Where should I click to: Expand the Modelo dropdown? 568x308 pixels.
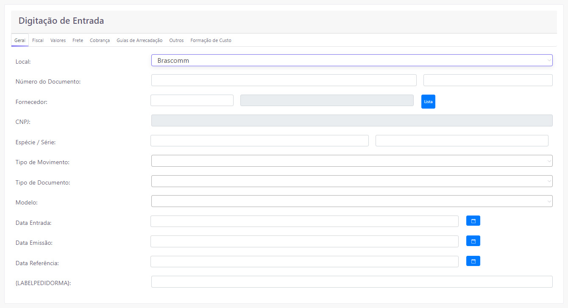tap(351, 201)
